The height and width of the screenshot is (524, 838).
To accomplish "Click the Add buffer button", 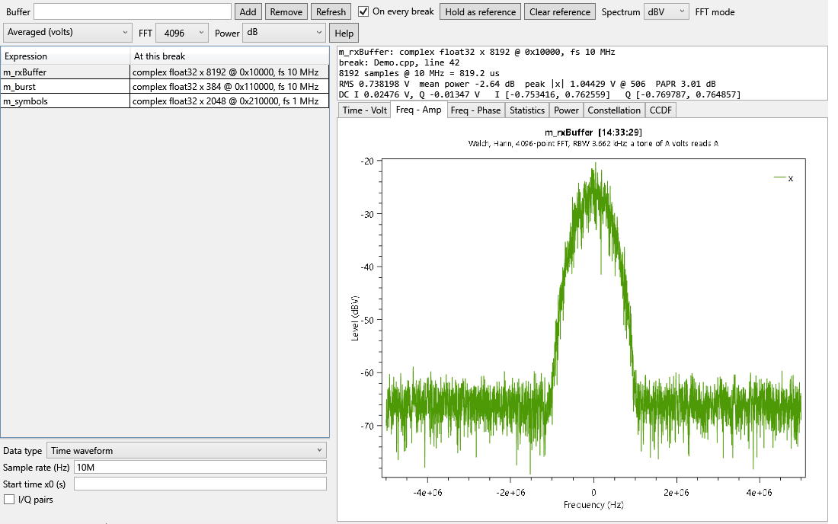I will [x=248, y=11].
